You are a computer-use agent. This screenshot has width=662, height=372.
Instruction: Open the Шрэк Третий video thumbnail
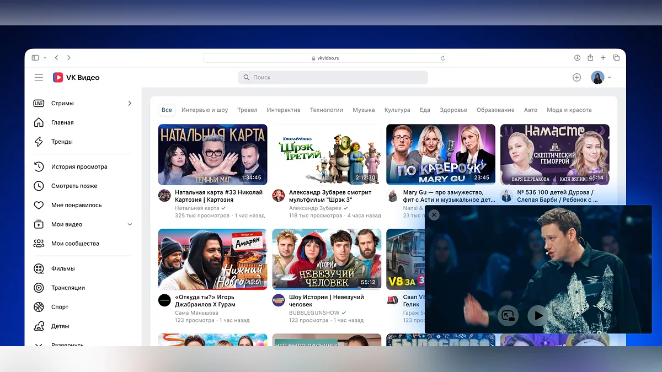tap(327, 154)
